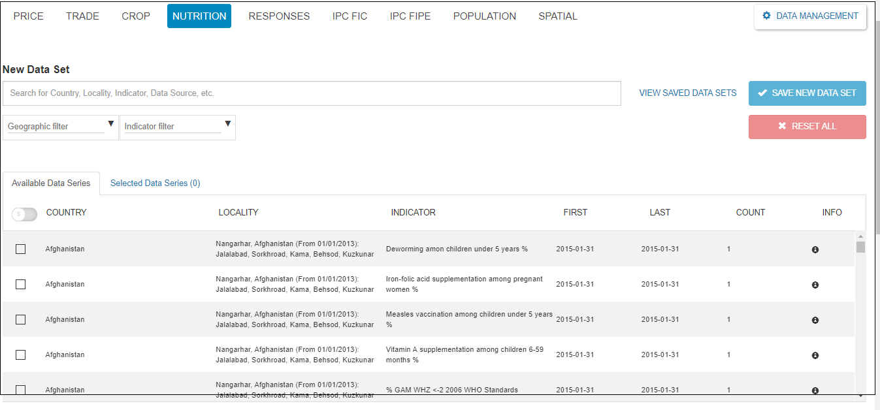This screenshot has height=410, width=880.
Task: Click the View Saved Data Sets link
Action: pyautogui.click(x=687, y=93)
